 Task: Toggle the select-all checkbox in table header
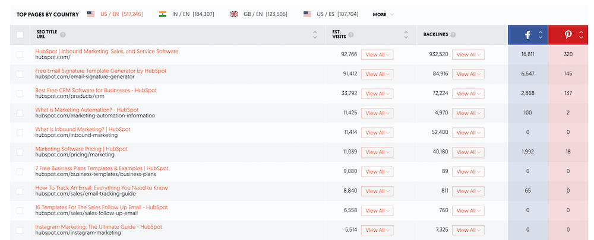tap(20, 35)
